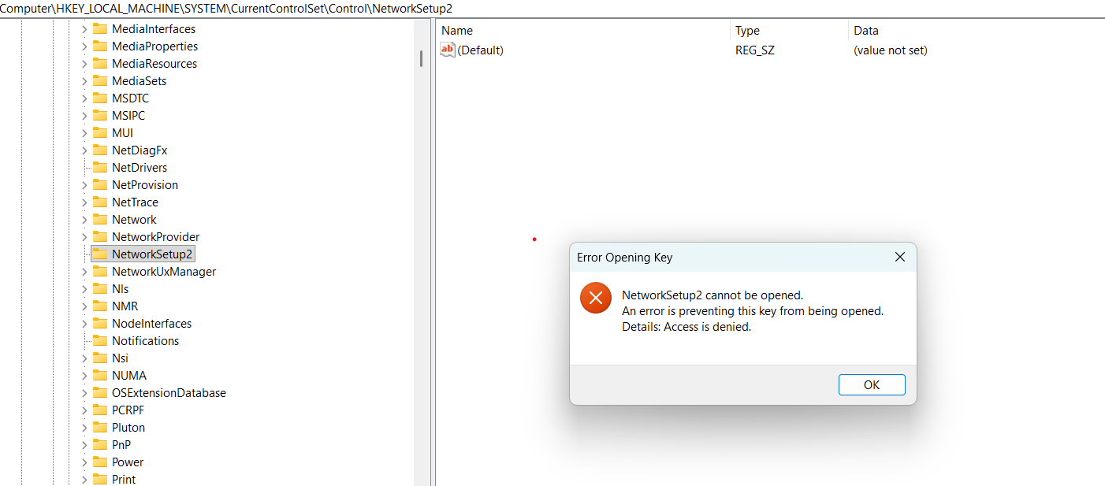
Task: Click the NetworkSetup2 folder icon
Action: pos(99,254)
